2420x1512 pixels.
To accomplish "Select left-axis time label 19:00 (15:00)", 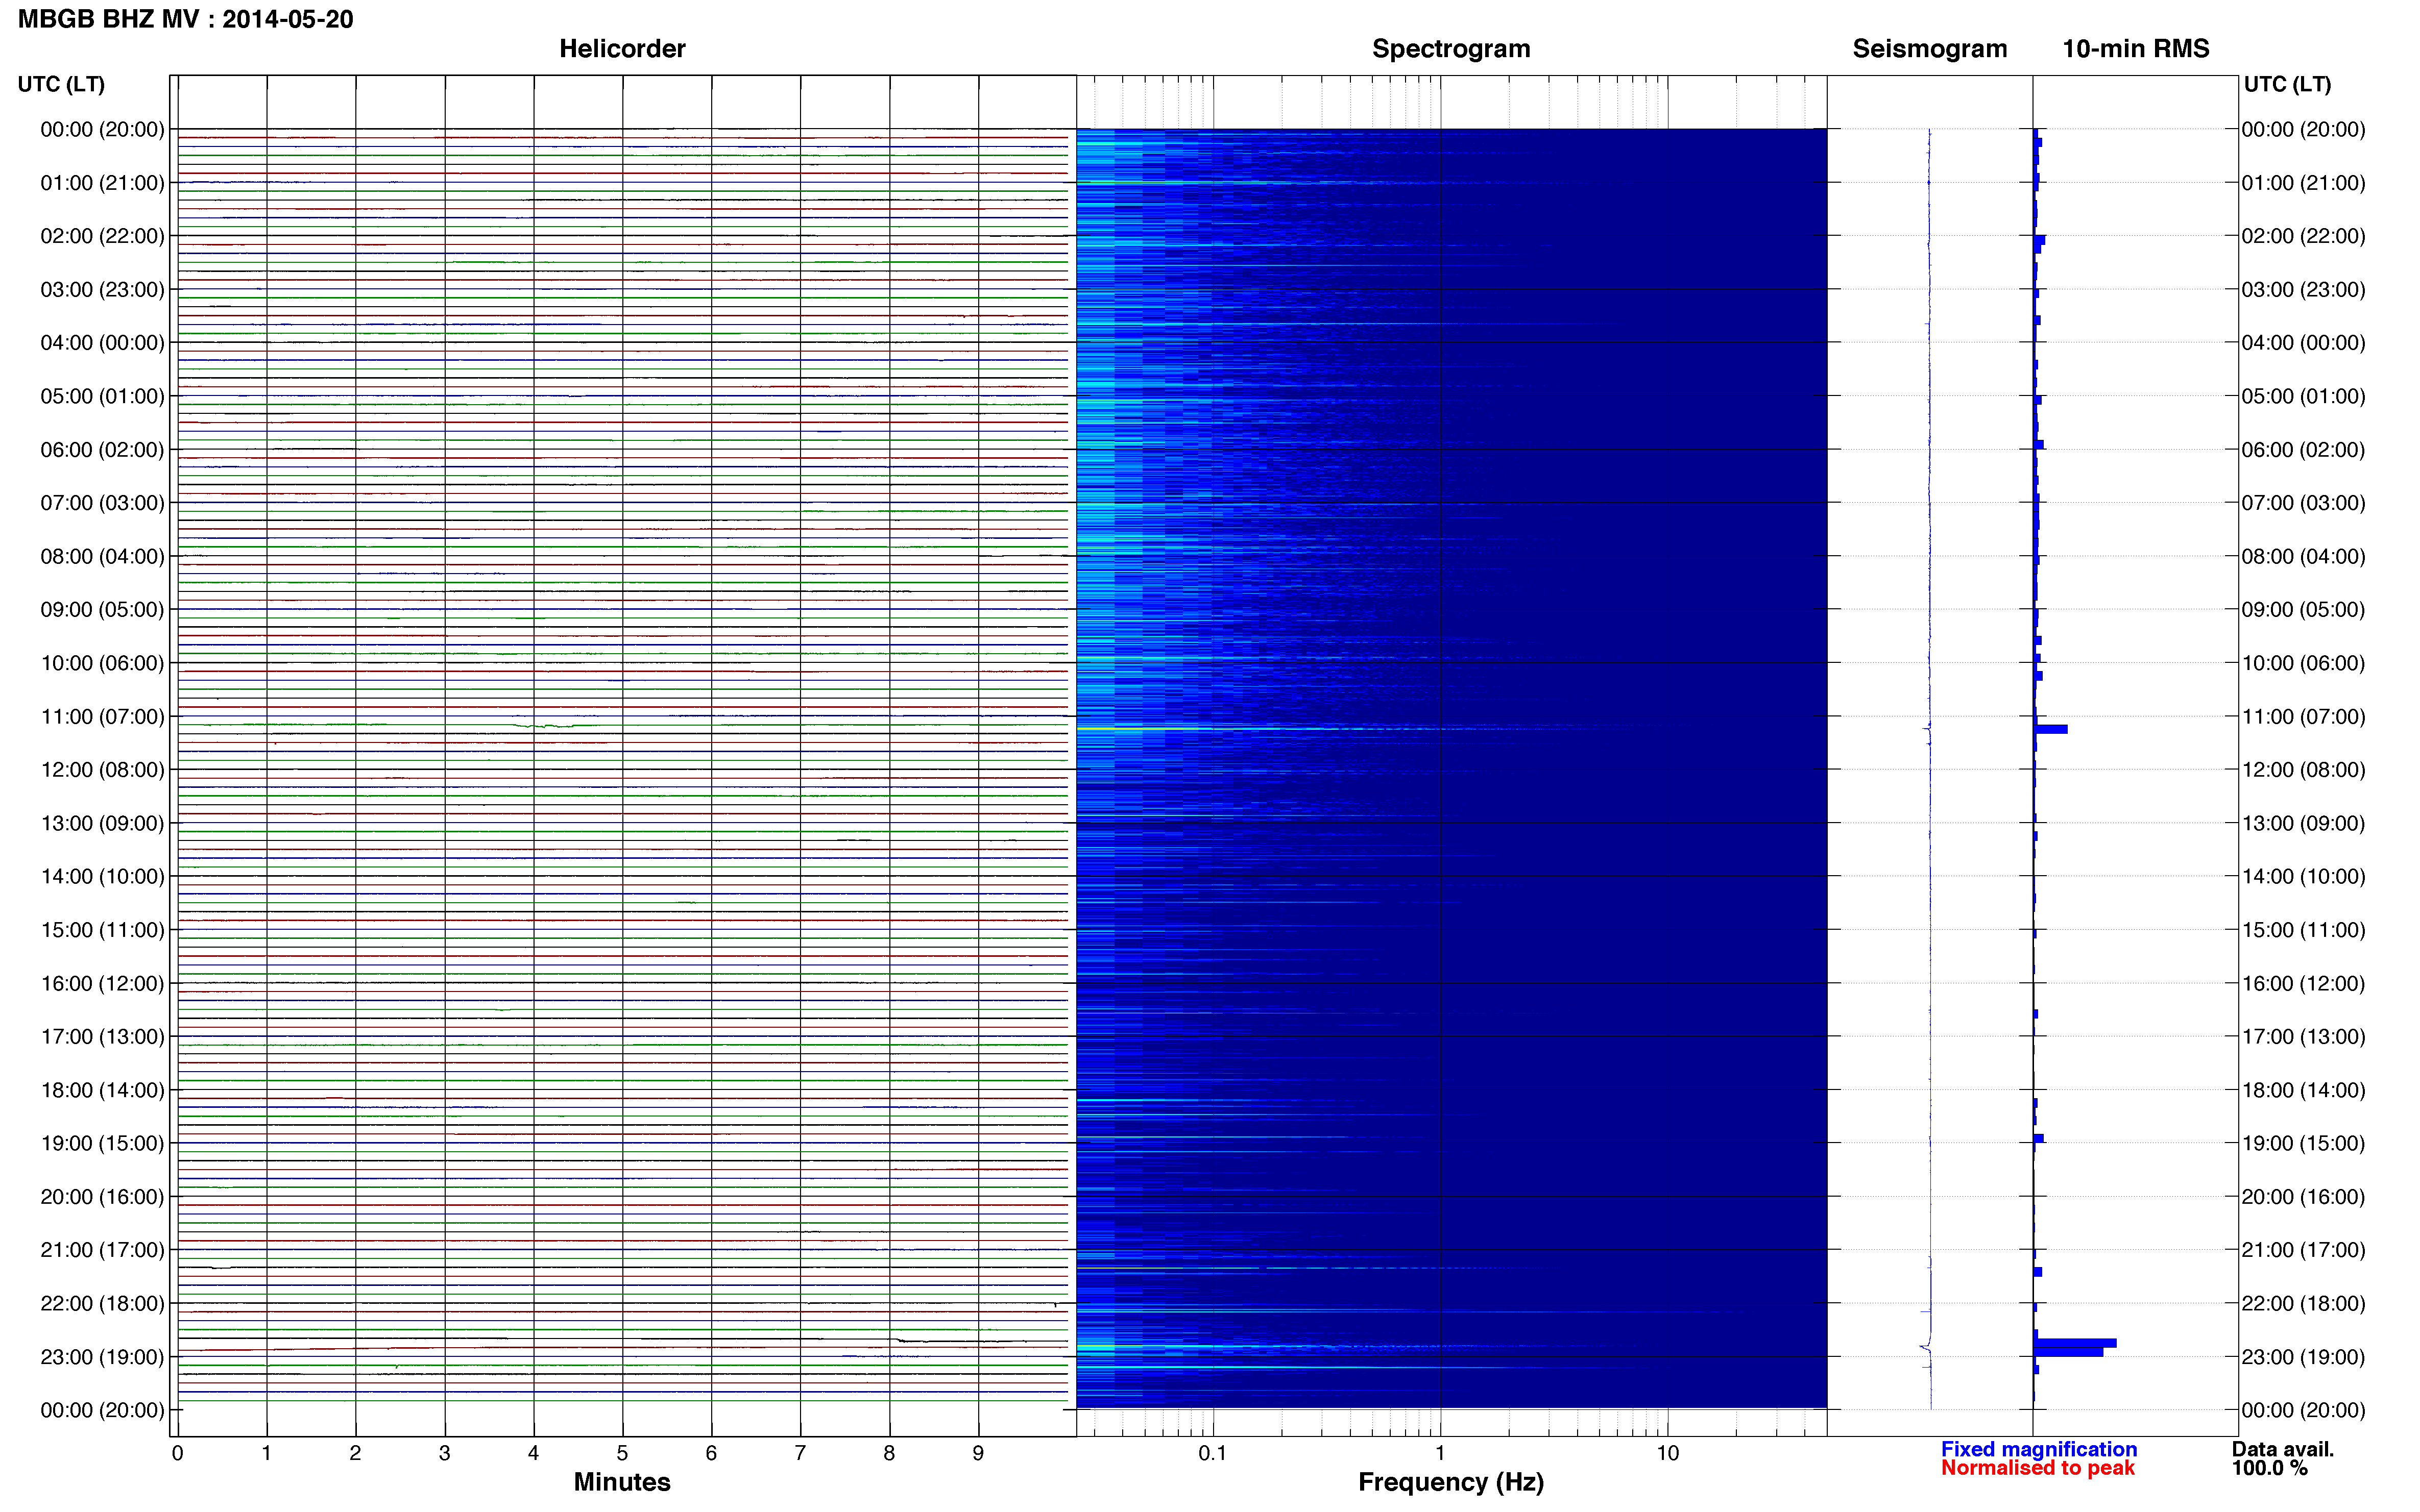I will tap(102, 1143).
